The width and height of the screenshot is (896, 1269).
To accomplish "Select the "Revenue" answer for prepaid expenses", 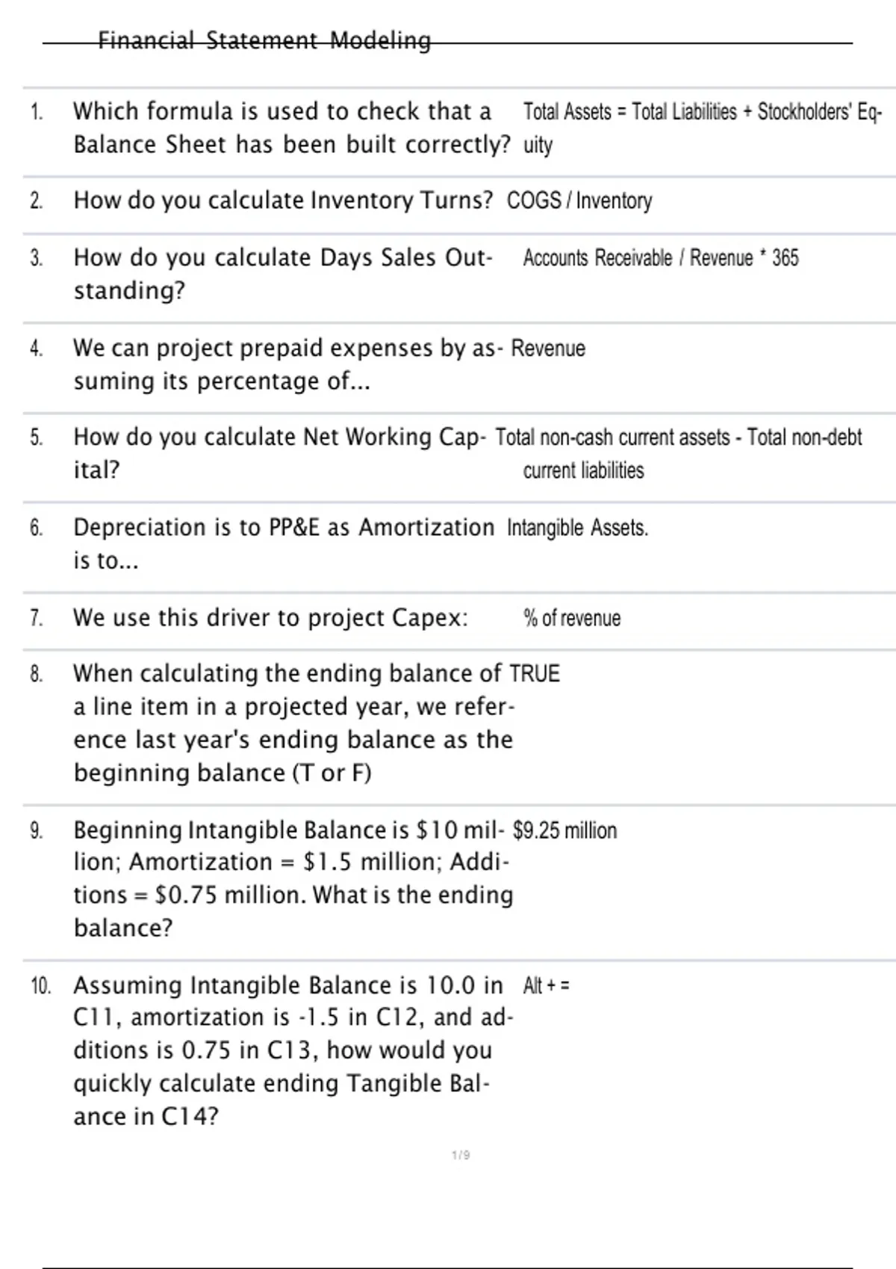I will 548,349.
